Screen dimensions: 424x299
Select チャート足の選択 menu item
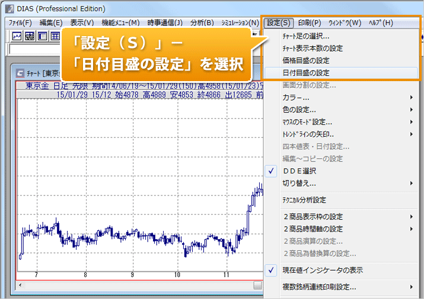pos(306,36)
